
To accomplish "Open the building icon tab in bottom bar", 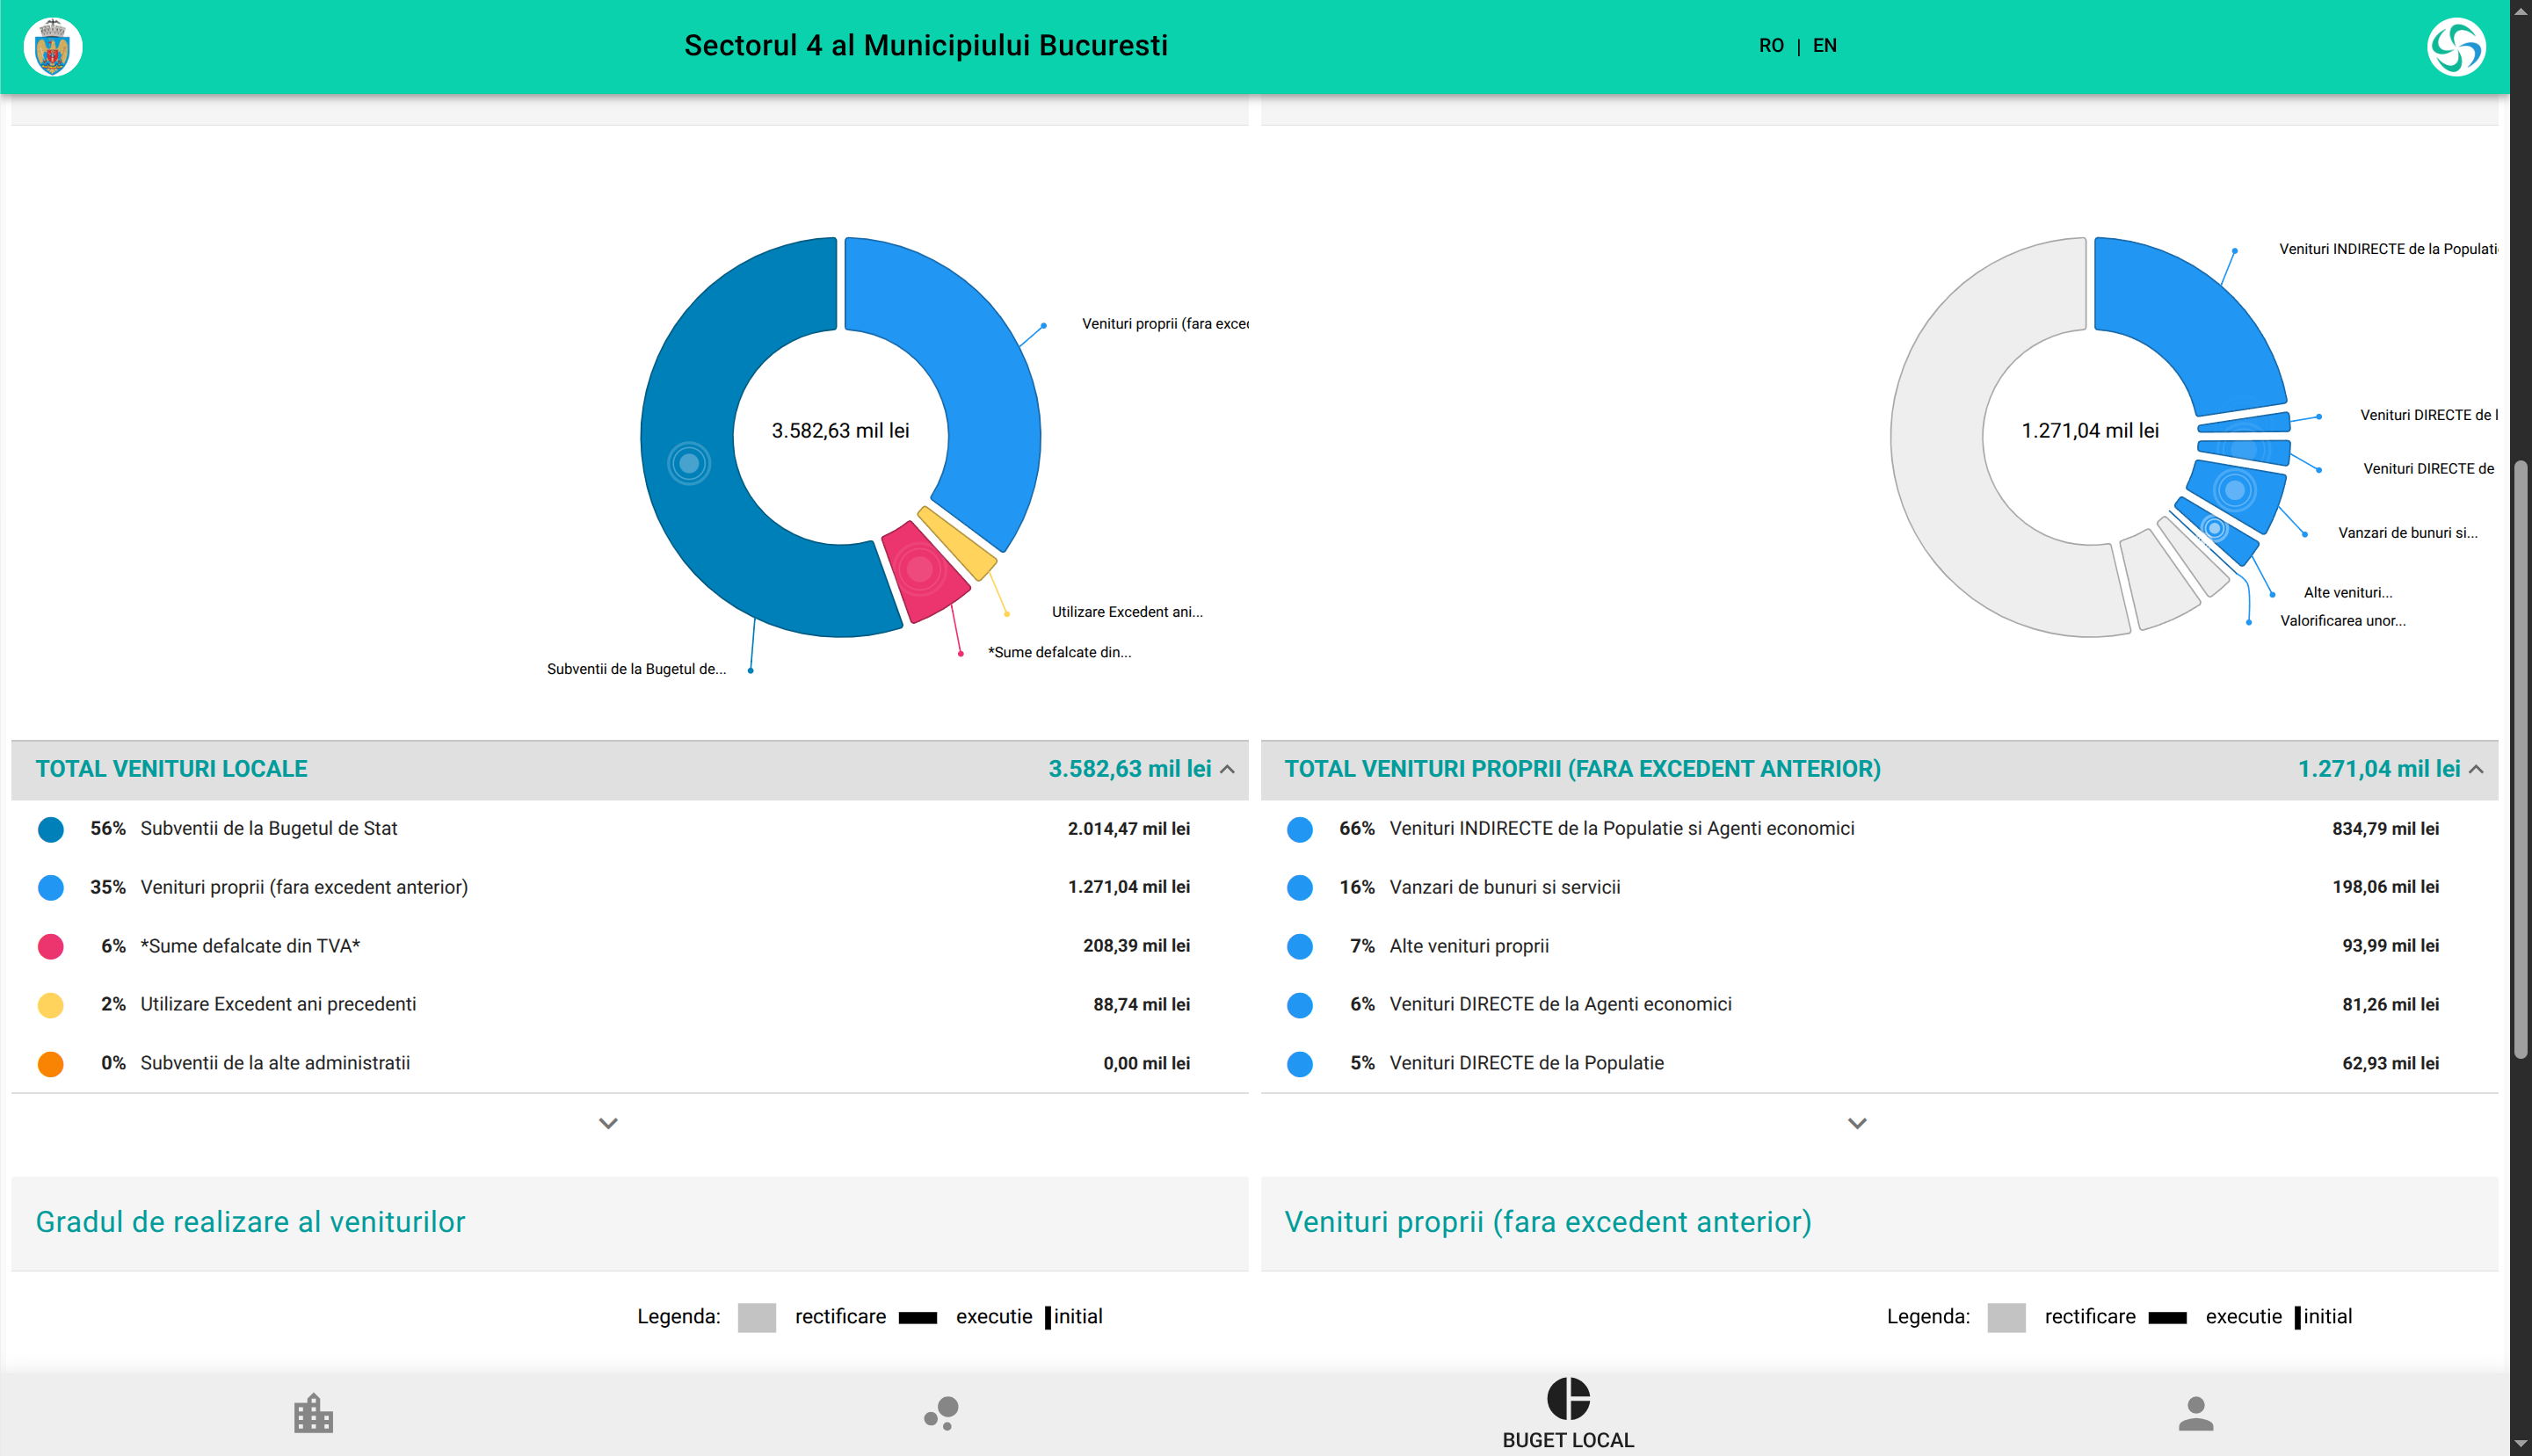I will click(x=313, y=1413).
